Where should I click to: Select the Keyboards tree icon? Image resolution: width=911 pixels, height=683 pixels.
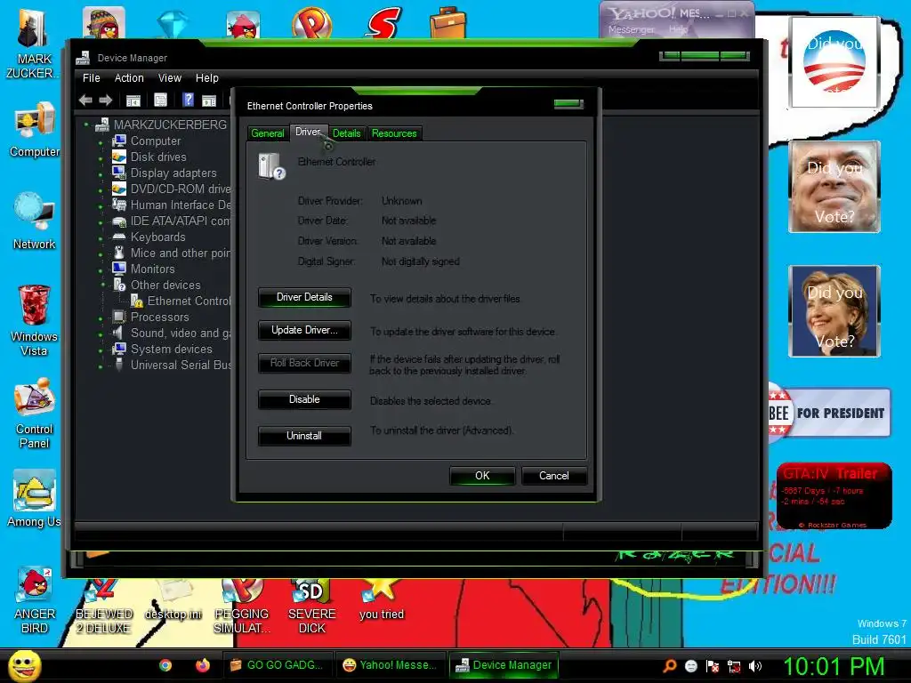[119, 237]
